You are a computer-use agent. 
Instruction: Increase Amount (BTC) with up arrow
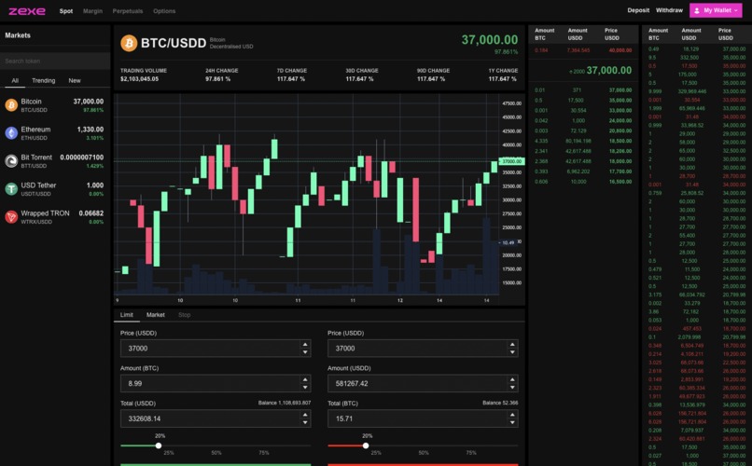305,379
